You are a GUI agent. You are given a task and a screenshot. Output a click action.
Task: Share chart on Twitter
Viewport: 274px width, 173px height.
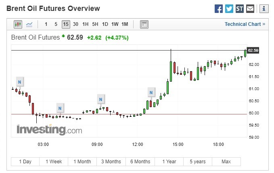229,8
